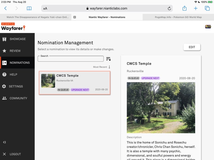Open the profile avatar menu
This screenshot has height=160, width=214.
point(208,26)
